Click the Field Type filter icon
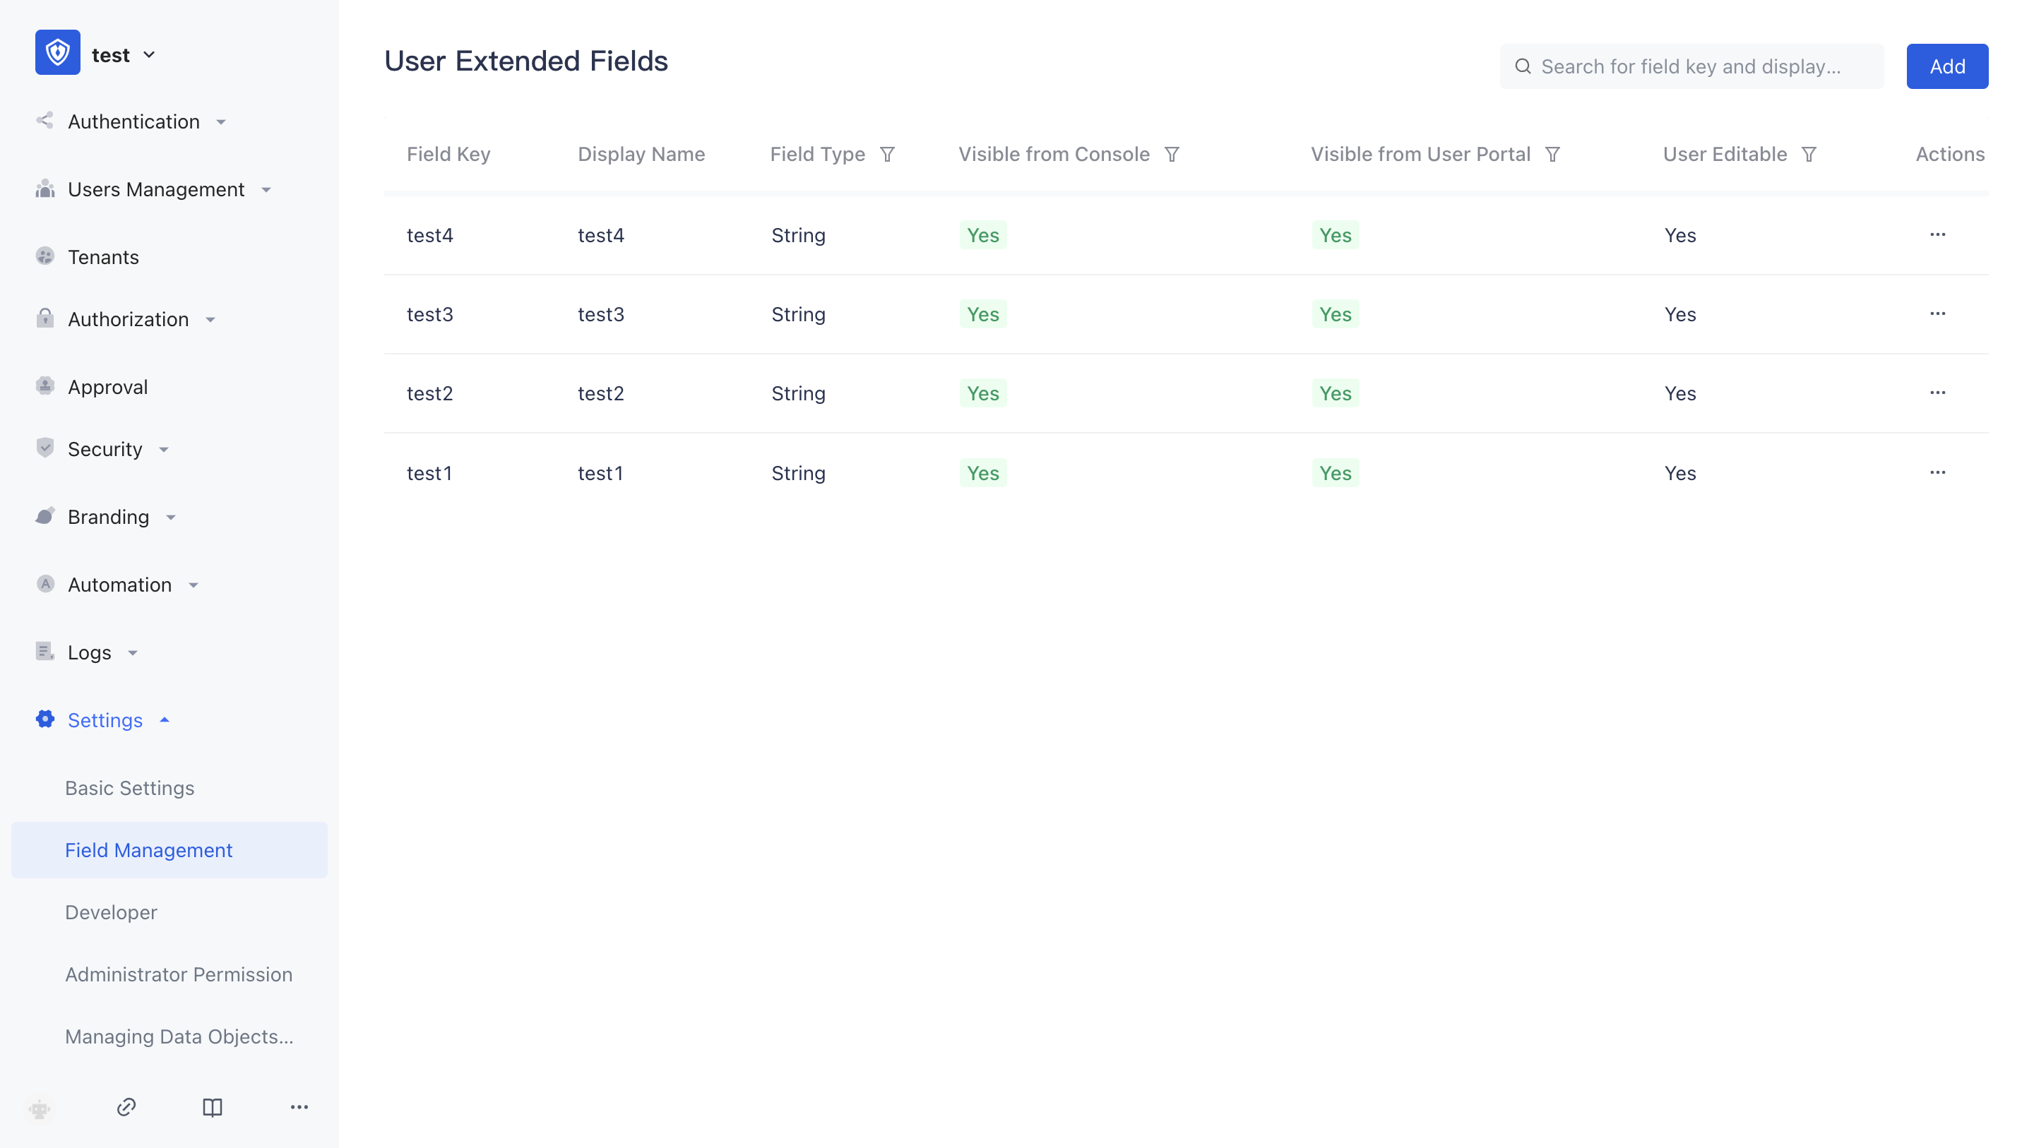The width and height of the screenshot is (2034, 1148). 888,154
